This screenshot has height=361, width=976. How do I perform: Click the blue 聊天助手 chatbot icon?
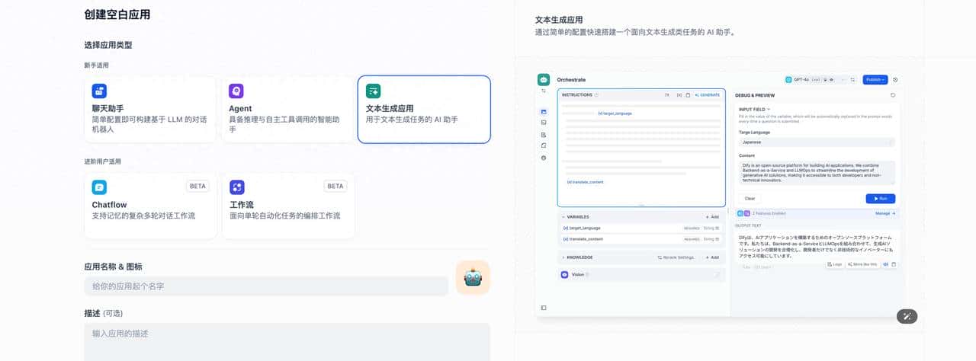point(99,91)
